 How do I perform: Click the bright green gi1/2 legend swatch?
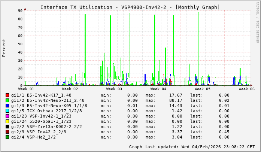coord(7,101)
